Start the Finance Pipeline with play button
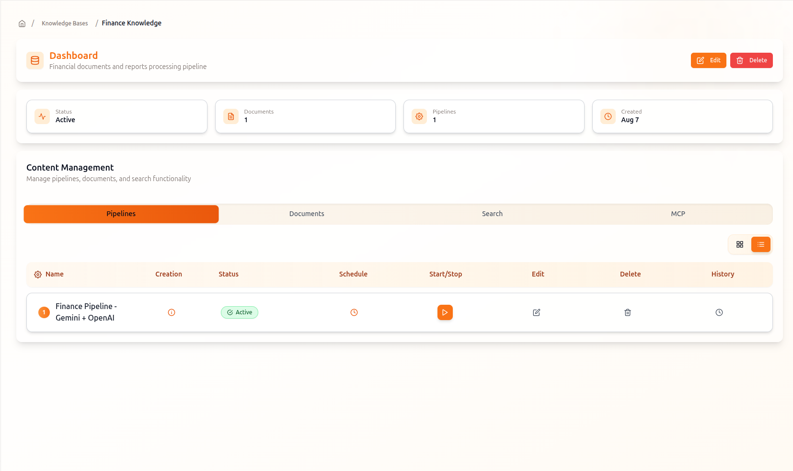 [445, 312]
